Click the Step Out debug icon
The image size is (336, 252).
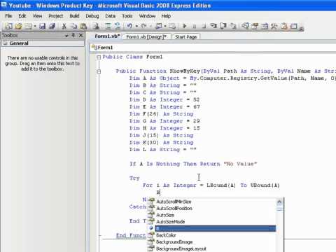tap(233, 26)
